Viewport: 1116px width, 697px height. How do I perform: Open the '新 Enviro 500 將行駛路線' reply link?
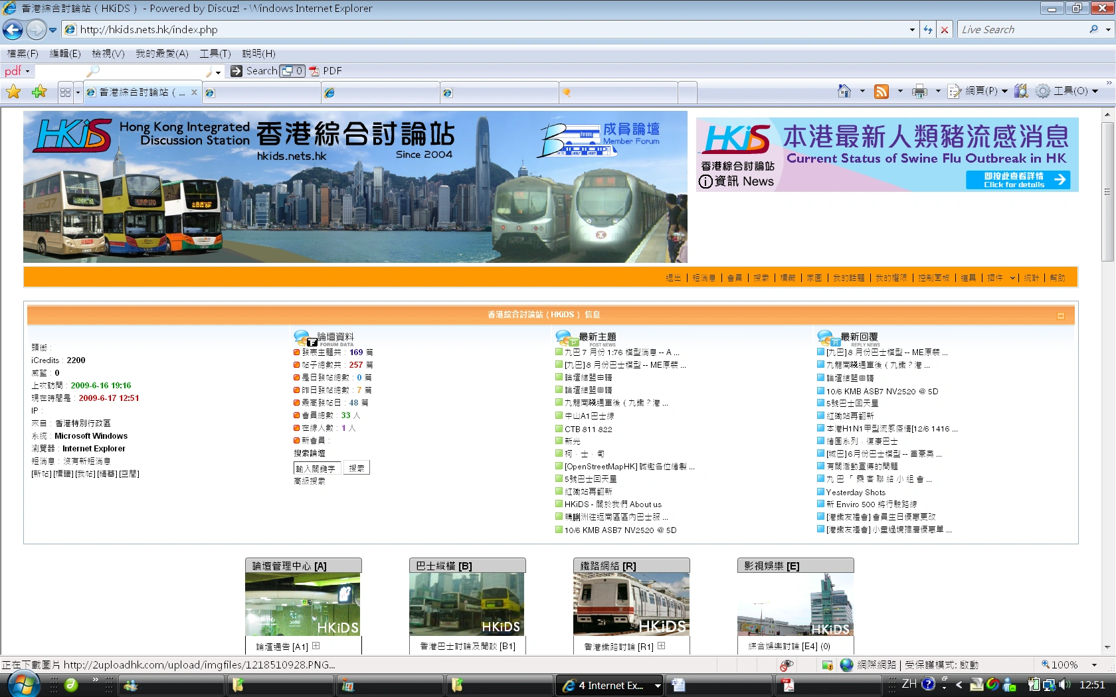(872, 504)
